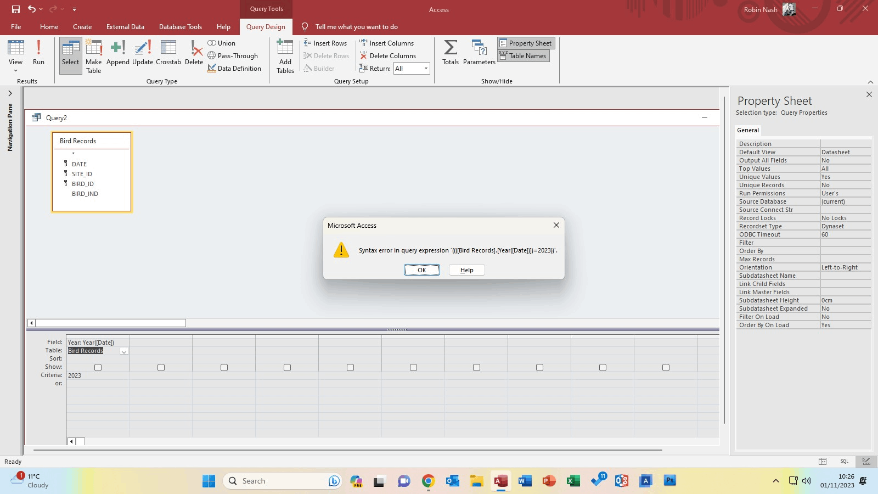Screen dimensions: 878x494
Task: Toggle the Totals row with the sigma icon
Action: [x=451, y=53]
